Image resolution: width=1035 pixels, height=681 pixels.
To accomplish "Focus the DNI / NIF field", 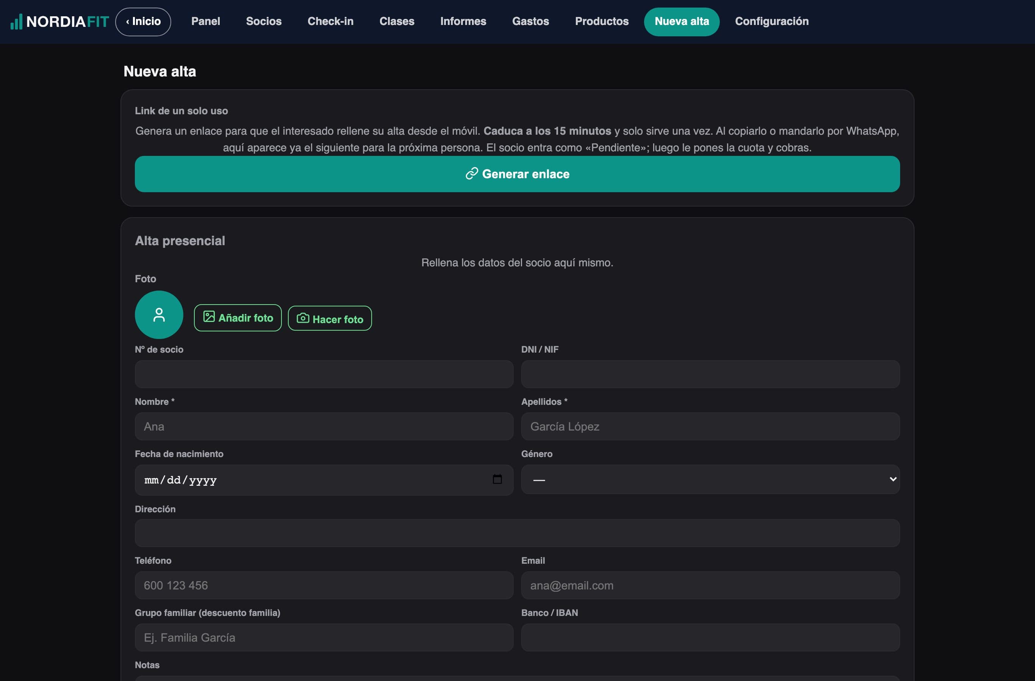I will tap(710, 375).
